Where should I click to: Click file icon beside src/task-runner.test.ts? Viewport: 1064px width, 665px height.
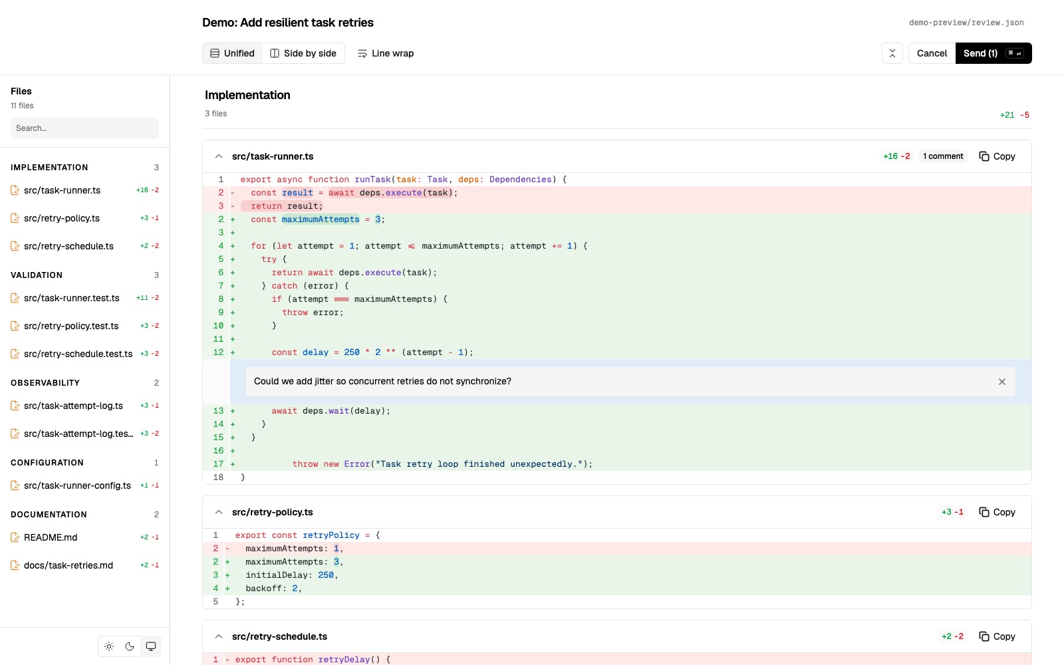15,298
